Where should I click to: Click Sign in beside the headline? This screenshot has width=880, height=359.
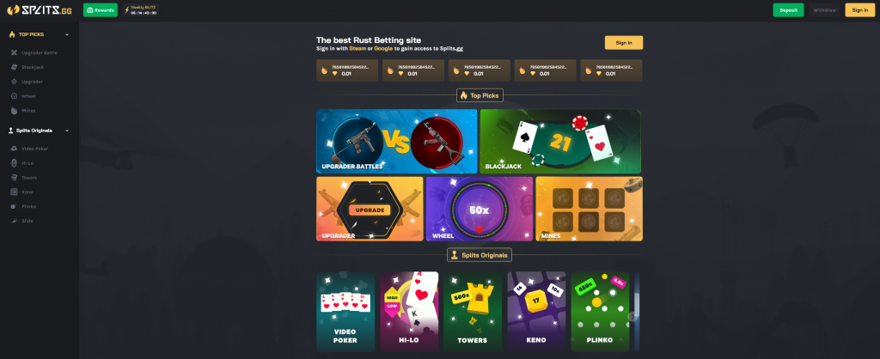click(624, 43)
